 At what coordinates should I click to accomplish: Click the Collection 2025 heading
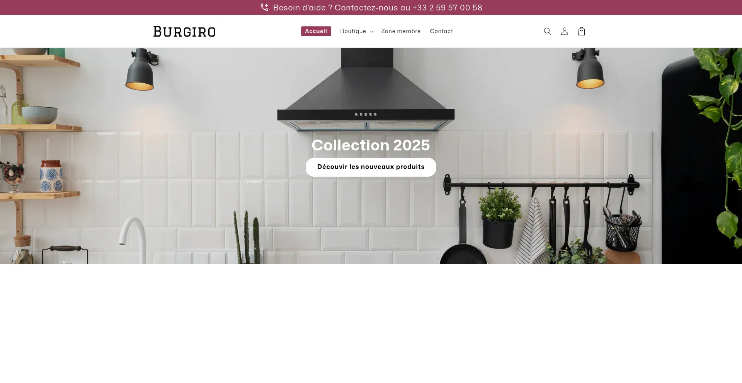(x=371, y=145)
